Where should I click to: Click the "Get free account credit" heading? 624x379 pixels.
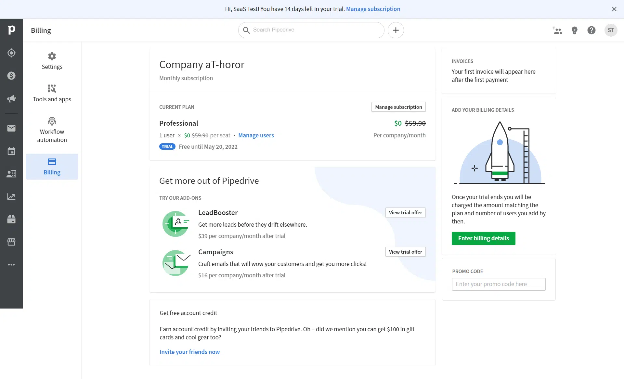[188, 313]
